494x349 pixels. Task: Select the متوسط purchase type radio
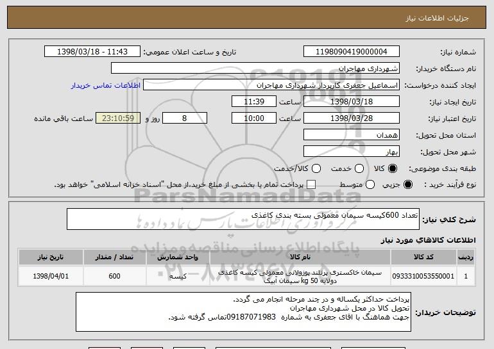click(x=370, y=185)
